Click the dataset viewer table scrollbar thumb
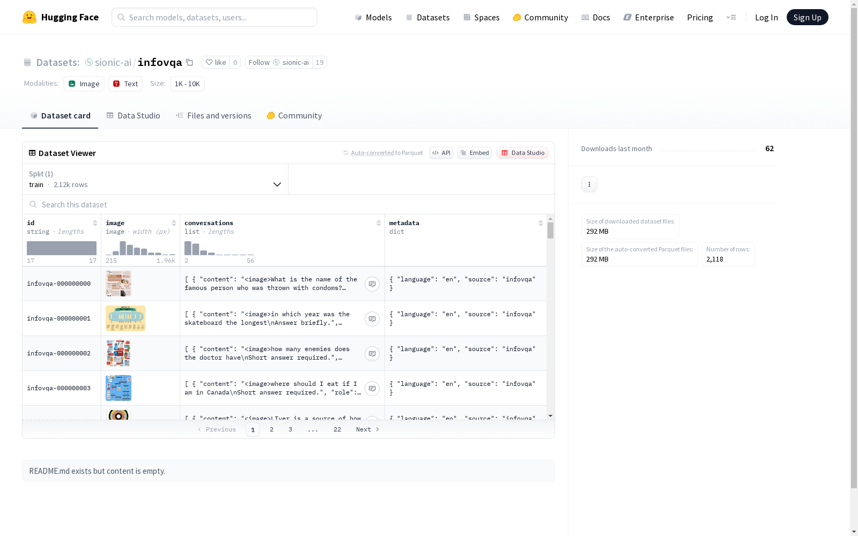The width and height of the screenshot is (858, 536). [550, 230]
